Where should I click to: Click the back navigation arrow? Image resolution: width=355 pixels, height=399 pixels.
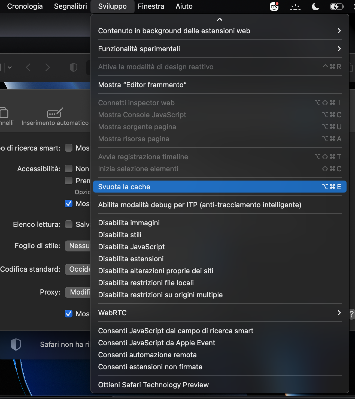click(x=28, y=67)
